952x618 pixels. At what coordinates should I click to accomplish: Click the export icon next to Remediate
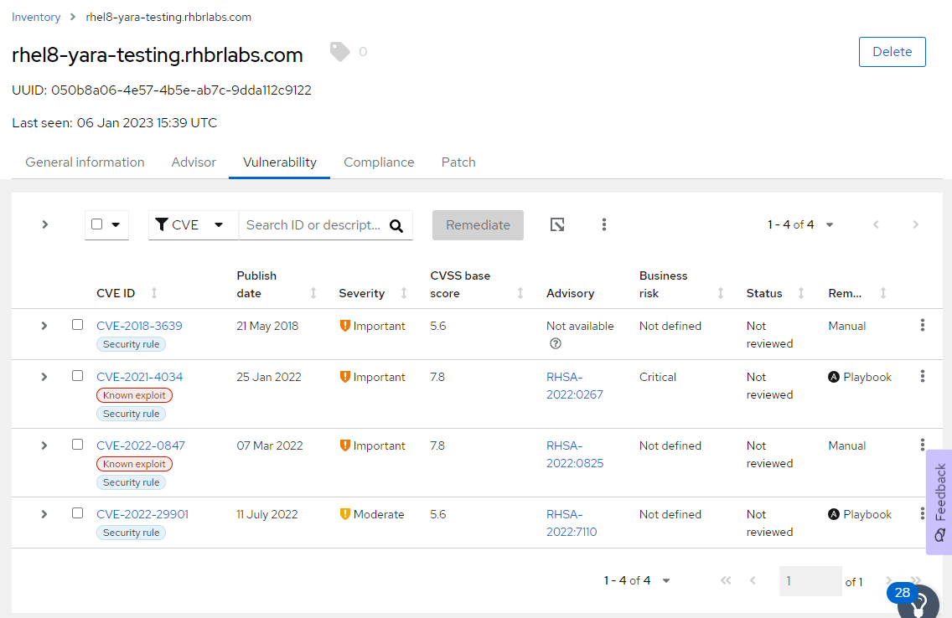point(557,224)
